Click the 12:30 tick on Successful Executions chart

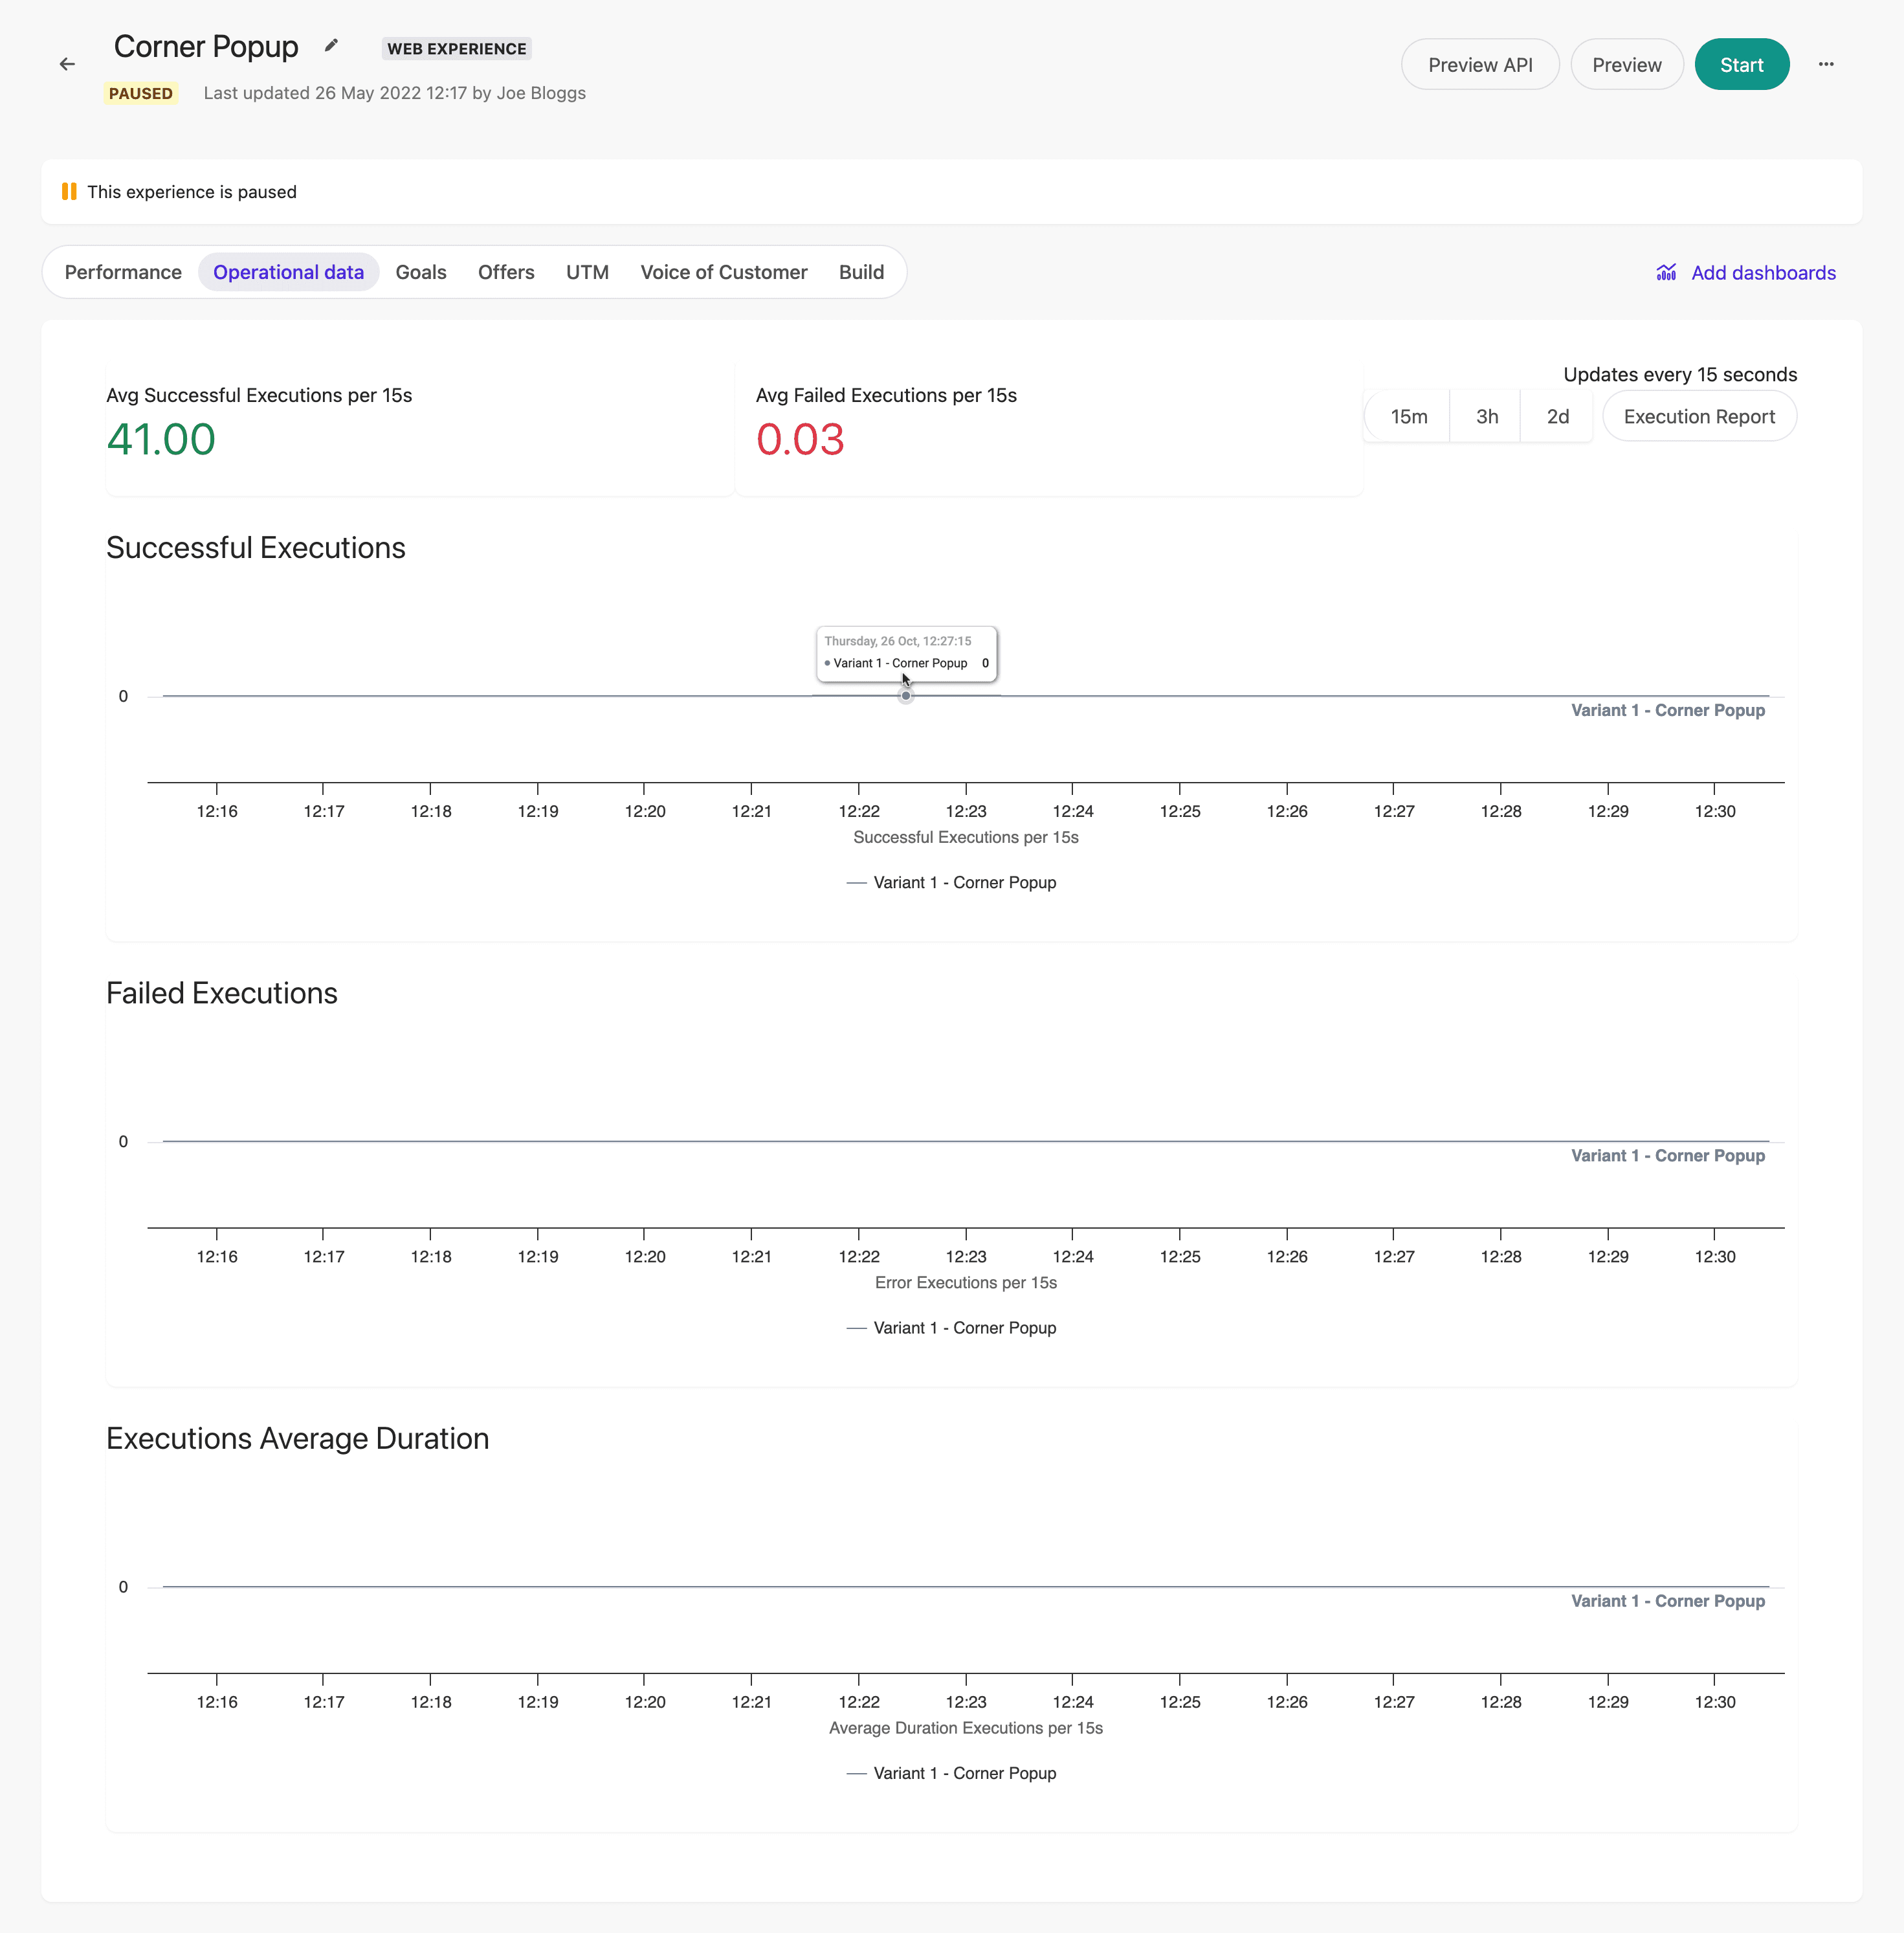[x=1715, y=811]
